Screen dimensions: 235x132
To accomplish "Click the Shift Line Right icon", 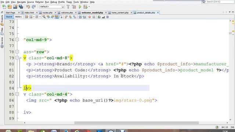I will tap(84, 17).
